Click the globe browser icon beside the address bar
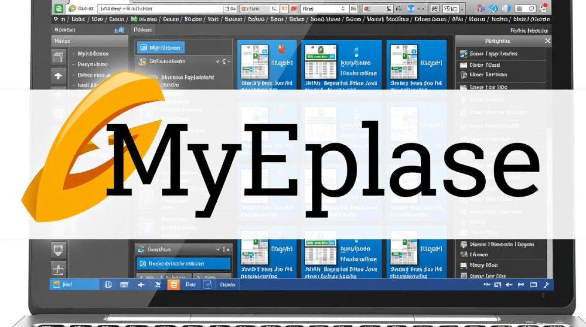The width and height of the screenshot is (586, 327). (72, 8)
